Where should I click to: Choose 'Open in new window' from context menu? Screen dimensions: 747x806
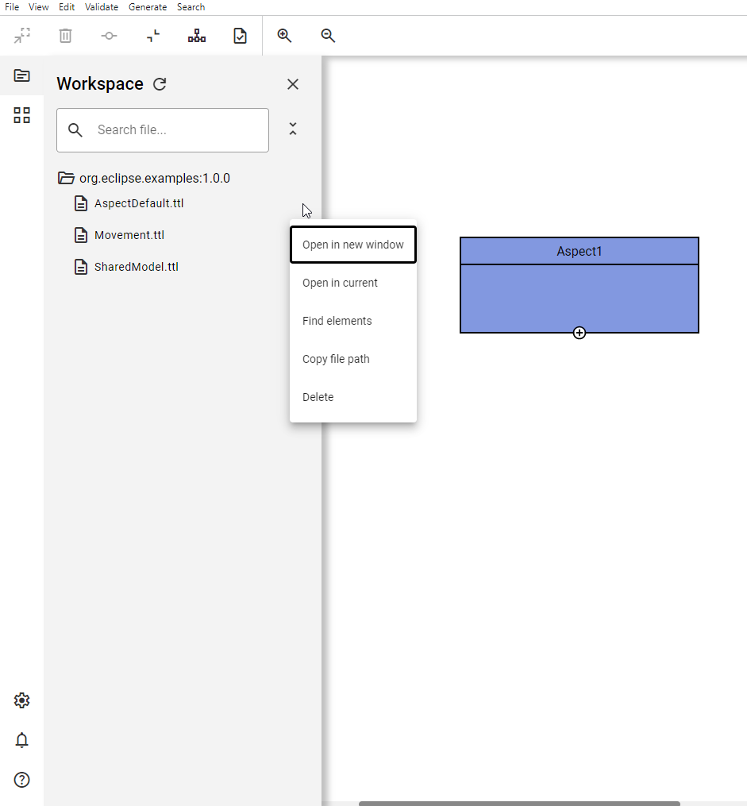tap(352, 245)
